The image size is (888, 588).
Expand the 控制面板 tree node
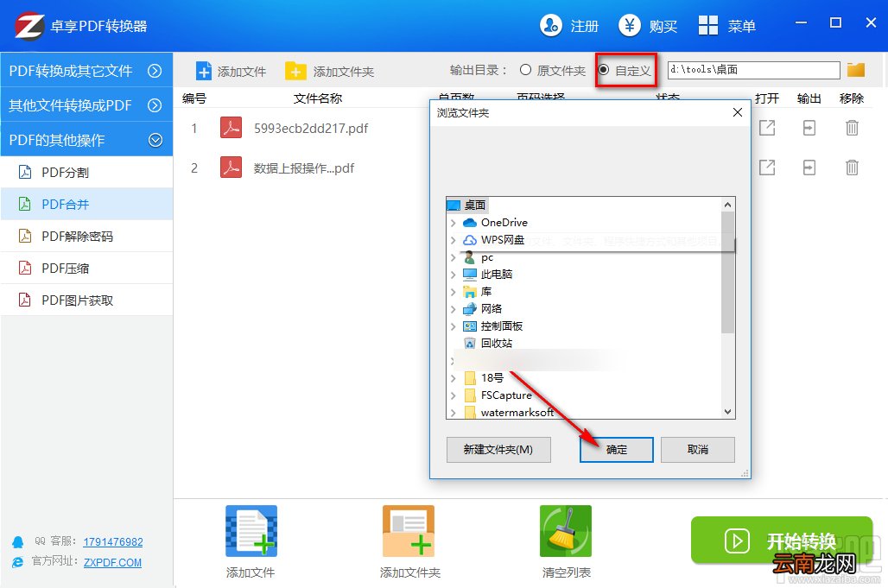point(453,326)
